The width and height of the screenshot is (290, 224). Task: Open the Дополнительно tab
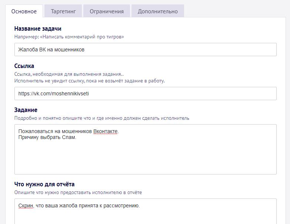(x=158, y=11)
